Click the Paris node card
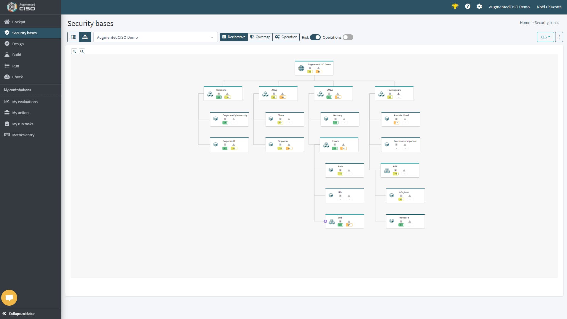This screenshot has width=567, height=319. coord(344,170)
